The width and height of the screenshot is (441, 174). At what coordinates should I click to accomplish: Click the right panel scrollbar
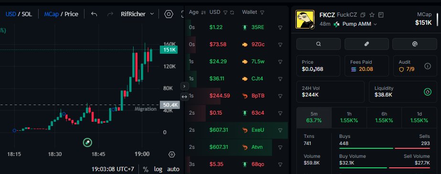(x=437, y=20)
